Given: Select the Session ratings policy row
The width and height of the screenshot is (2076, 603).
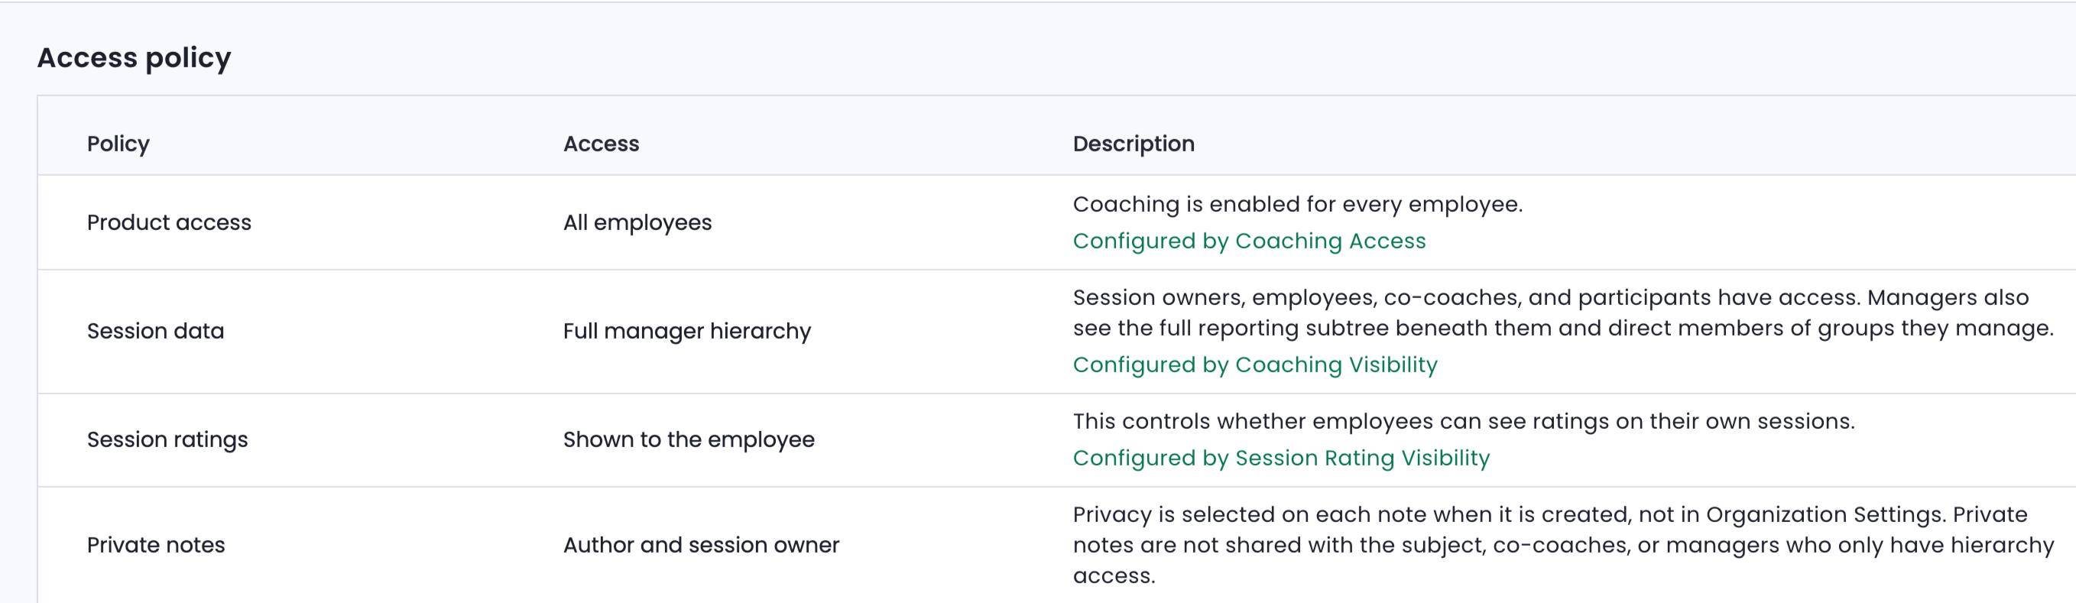Looking at the screenshot, I should (x=1056, y=440).
